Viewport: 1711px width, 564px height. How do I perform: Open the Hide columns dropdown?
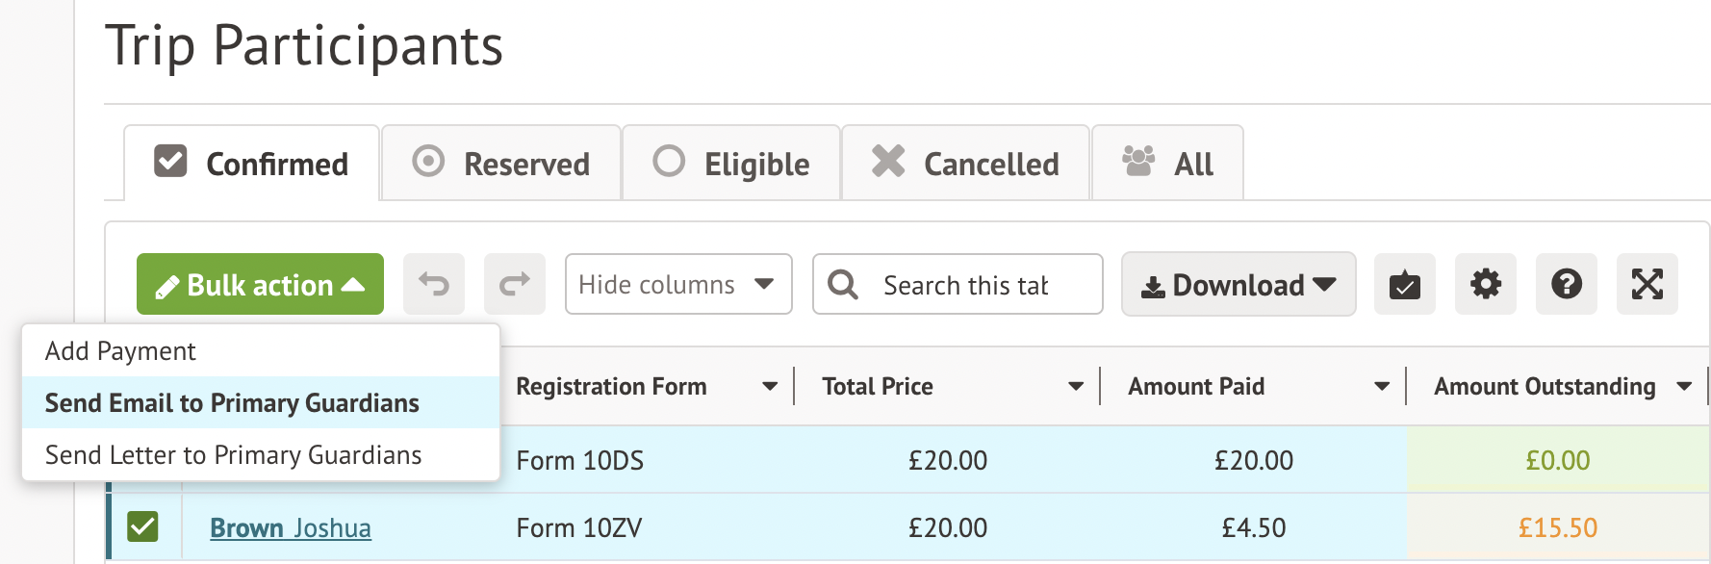[x=678, y=284]
